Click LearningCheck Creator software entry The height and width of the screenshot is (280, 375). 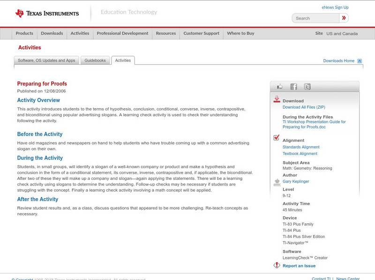tap(305, 258)
